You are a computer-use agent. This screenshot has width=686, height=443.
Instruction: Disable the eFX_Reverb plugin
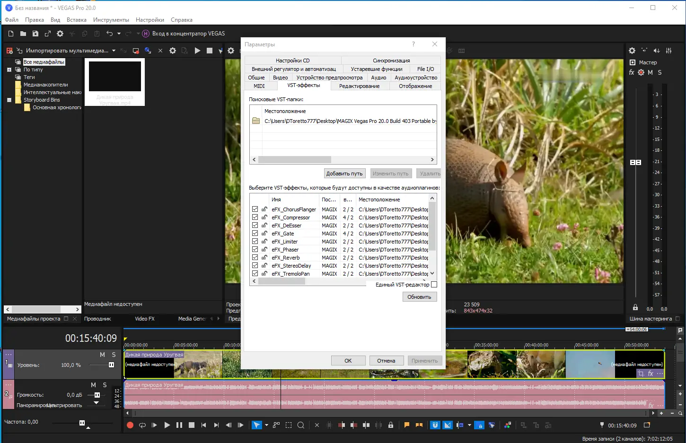click(255, 257)
